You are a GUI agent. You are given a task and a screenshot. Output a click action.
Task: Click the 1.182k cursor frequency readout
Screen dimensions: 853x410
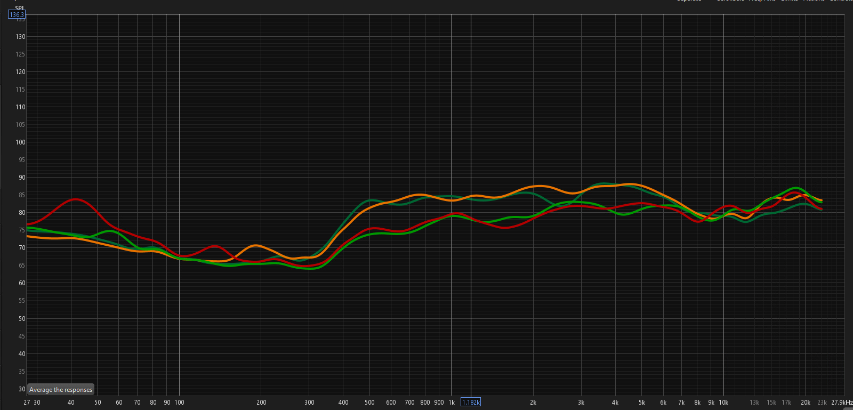[x=471, y=403]
